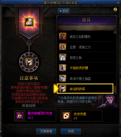Close the soul converter window with X
The image size is (121, 137).
coord(118,3)
